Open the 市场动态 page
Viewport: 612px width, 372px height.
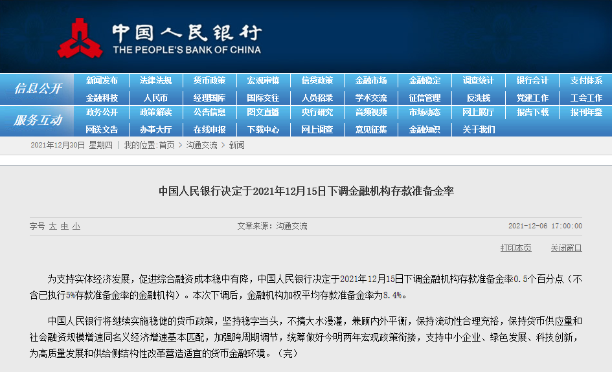(425, 113)
